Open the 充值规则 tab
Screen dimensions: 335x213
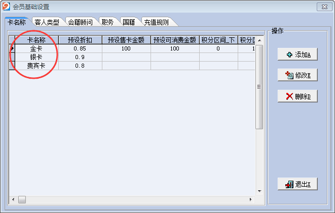[x=156, y=22]
